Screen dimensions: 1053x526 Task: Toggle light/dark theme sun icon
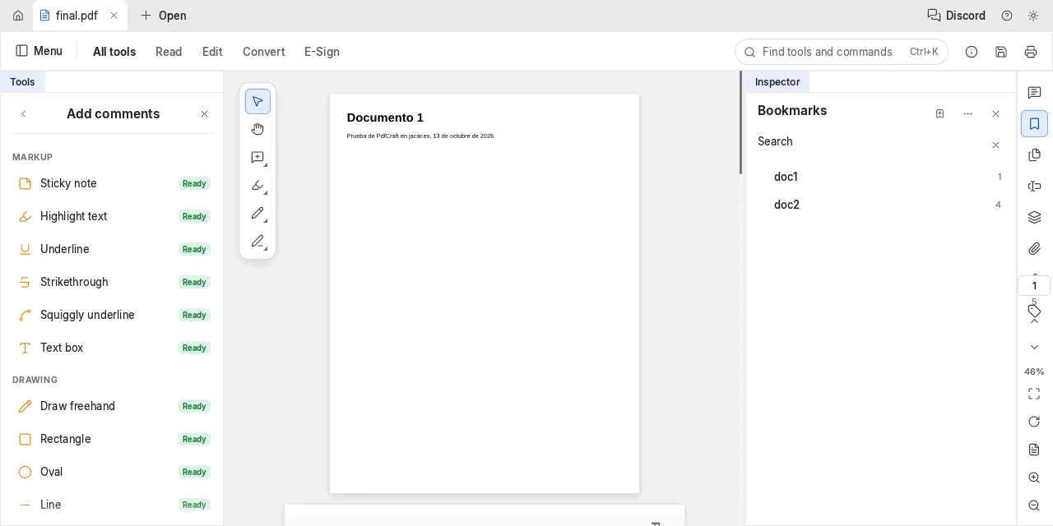point(1033,16)
